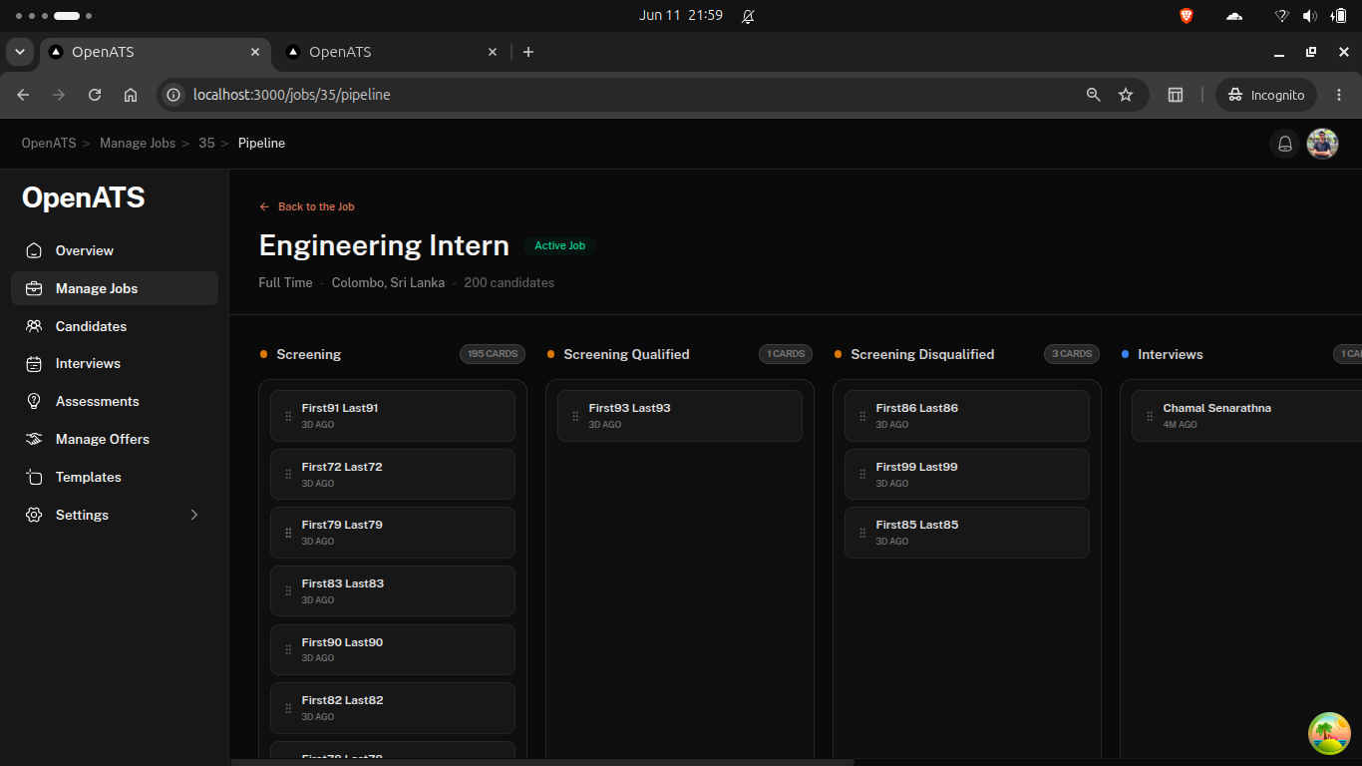Click the drag handle on First93 Last93 card

[x=576, y=416]
